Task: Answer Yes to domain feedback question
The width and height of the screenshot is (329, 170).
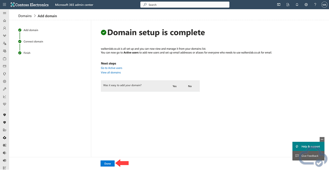Action: tap(174, 86)
